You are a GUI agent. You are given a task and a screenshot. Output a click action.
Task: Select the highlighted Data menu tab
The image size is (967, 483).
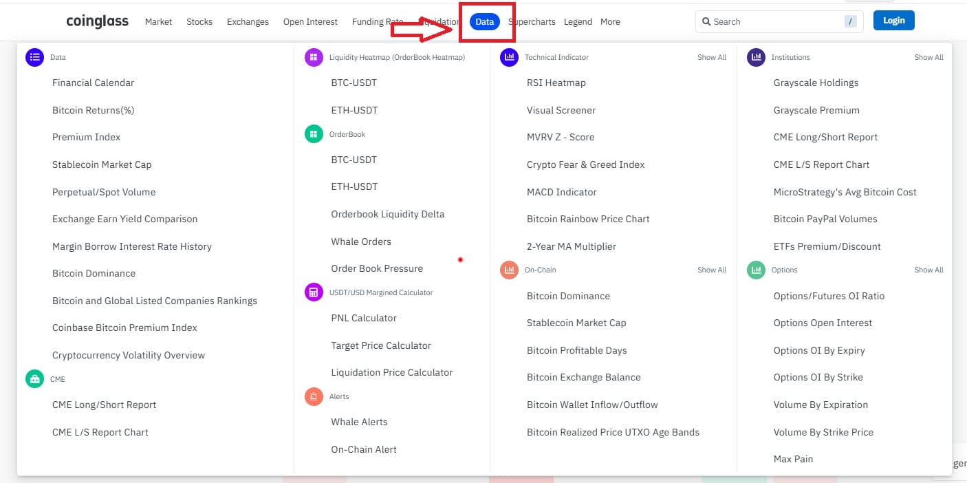click(485, 21)
